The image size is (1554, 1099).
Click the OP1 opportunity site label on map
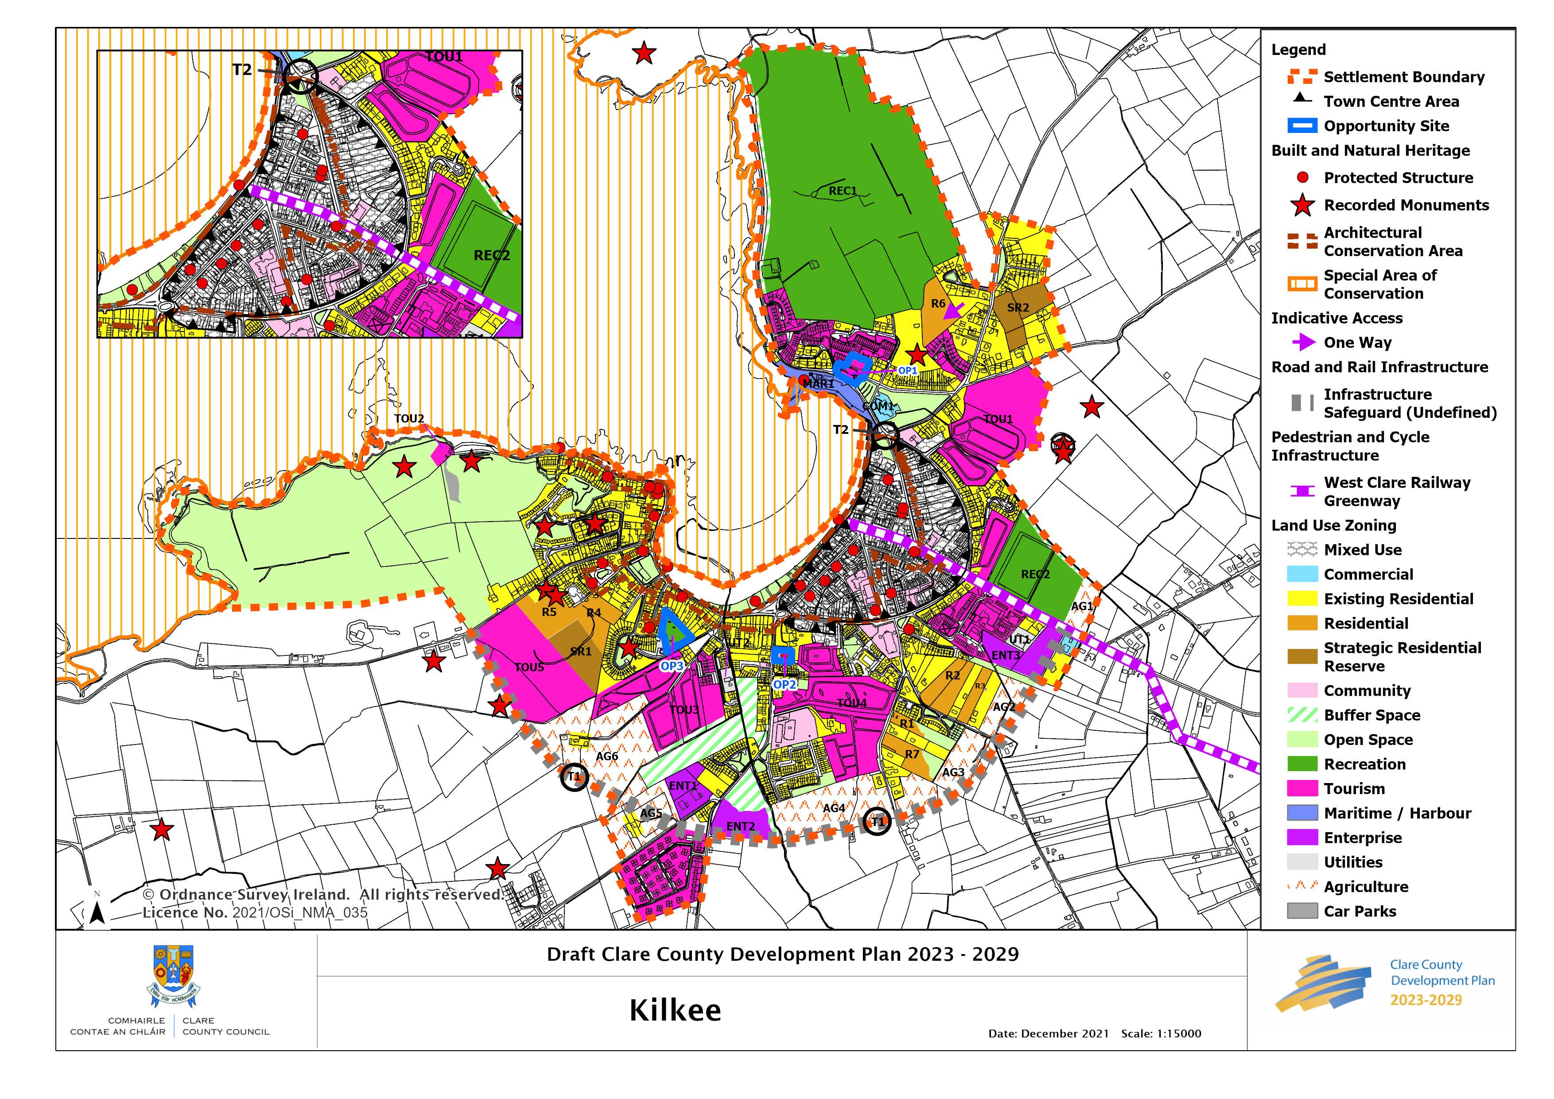(907, 371)
